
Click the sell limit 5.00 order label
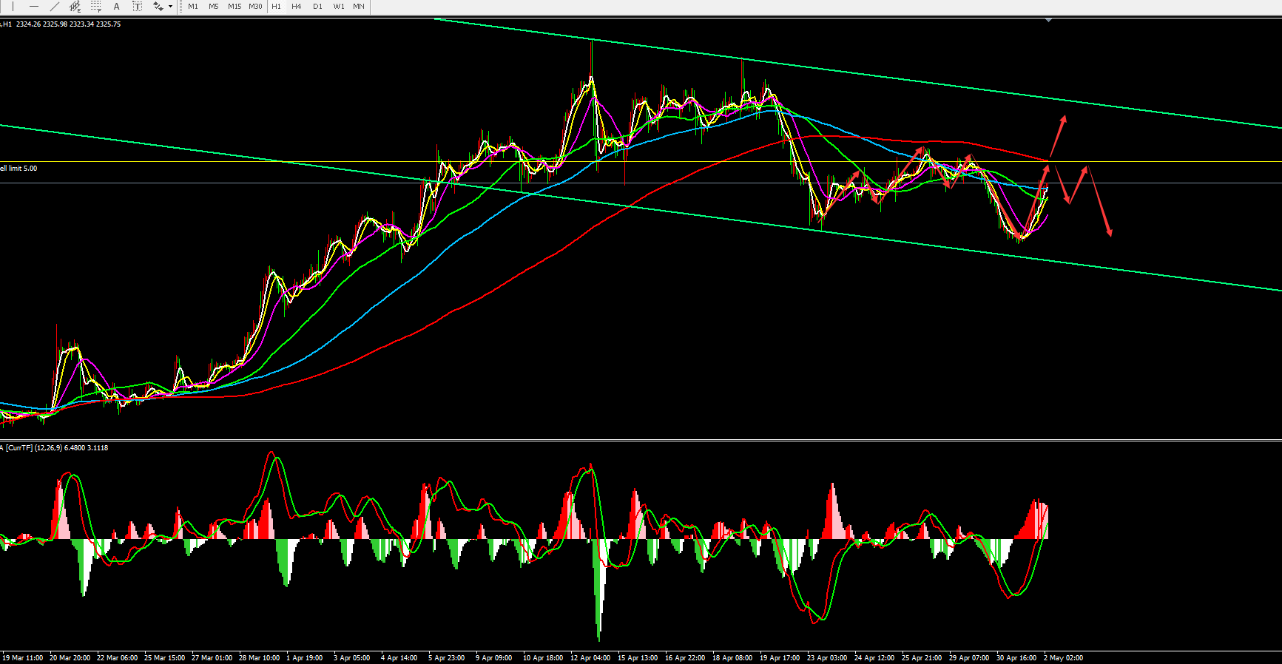pyautogui.click(x=19, y=169)
